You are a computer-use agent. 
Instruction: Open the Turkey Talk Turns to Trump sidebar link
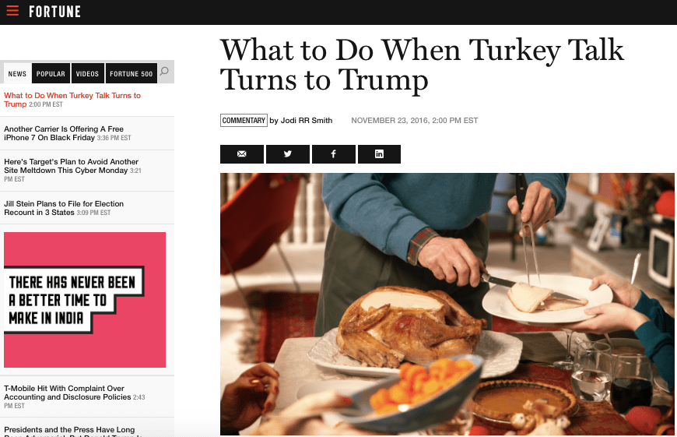[x=72, y=100]
